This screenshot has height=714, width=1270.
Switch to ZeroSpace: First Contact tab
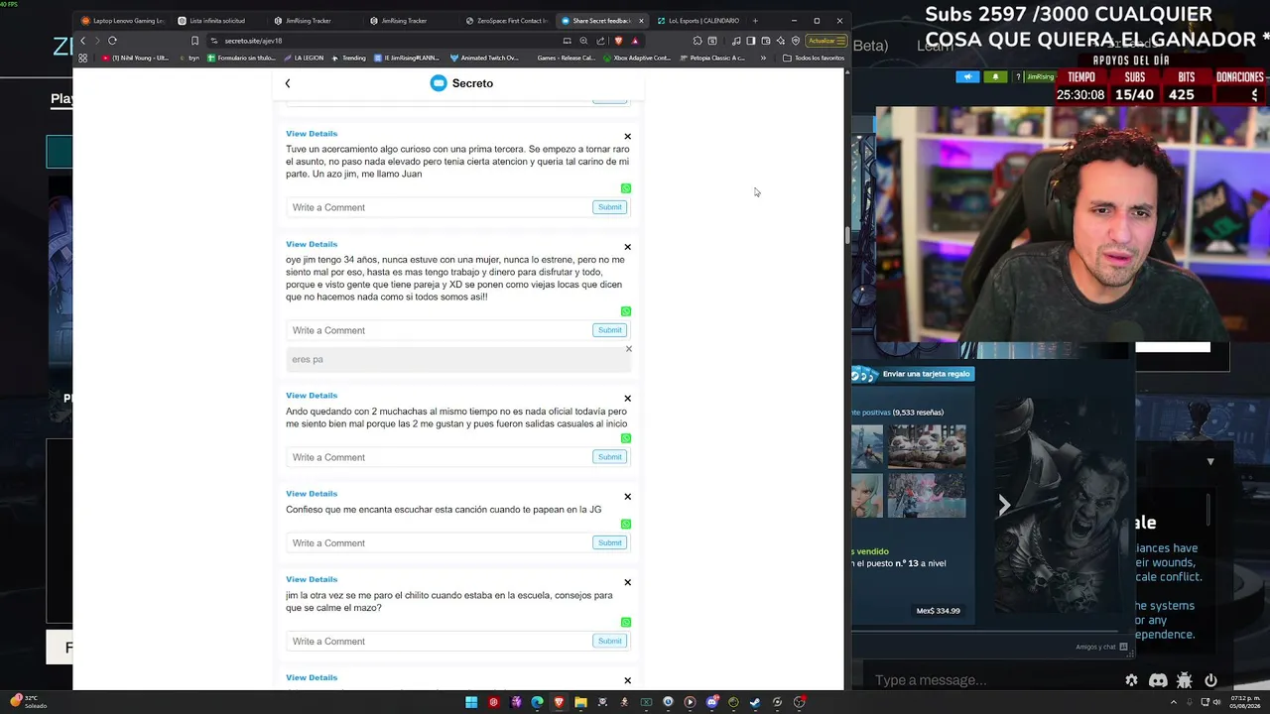(506, 21)
